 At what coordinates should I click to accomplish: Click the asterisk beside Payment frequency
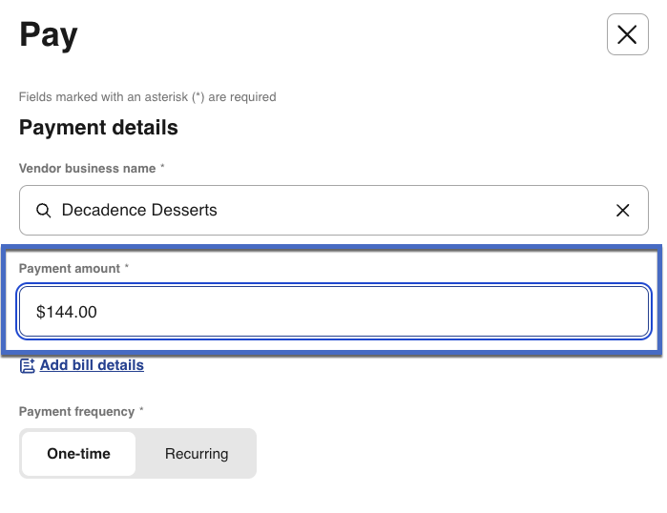(141, 412)
